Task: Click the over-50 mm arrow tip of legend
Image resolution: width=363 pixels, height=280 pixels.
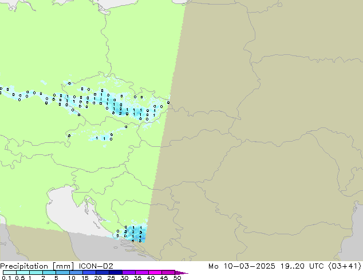Action: (181, 273)
